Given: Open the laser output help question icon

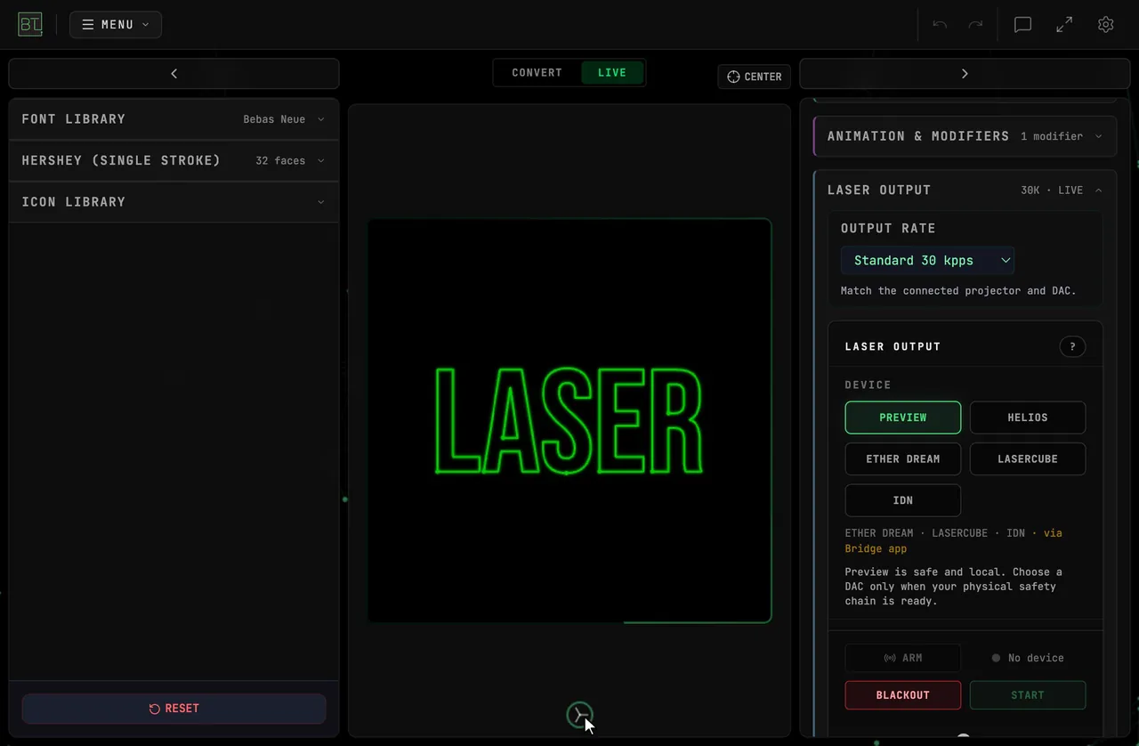Looking at the screenshot, I should (1072, 347).
